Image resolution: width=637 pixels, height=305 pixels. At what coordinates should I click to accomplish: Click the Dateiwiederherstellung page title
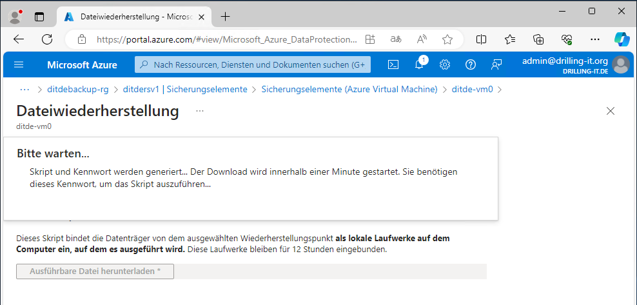pos(97,112)
